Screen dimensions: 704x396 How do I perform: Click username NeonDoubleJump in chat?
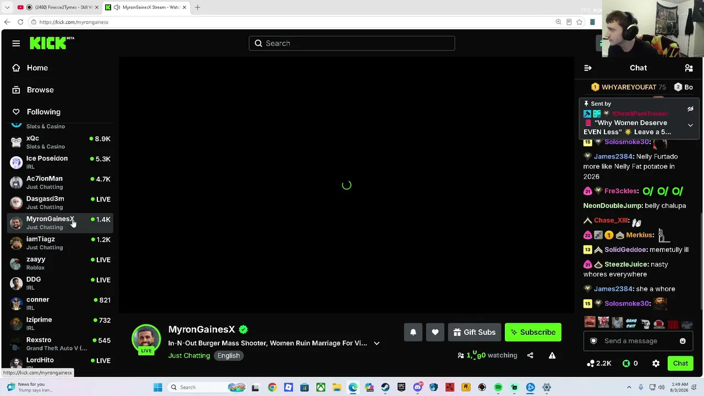612,206
